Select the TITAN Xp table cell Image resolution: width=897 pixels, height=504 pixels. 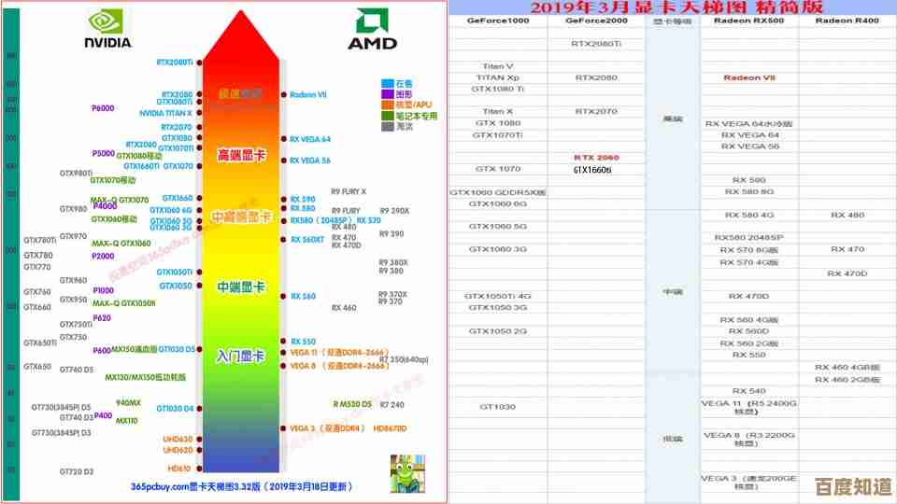(498, 77)
